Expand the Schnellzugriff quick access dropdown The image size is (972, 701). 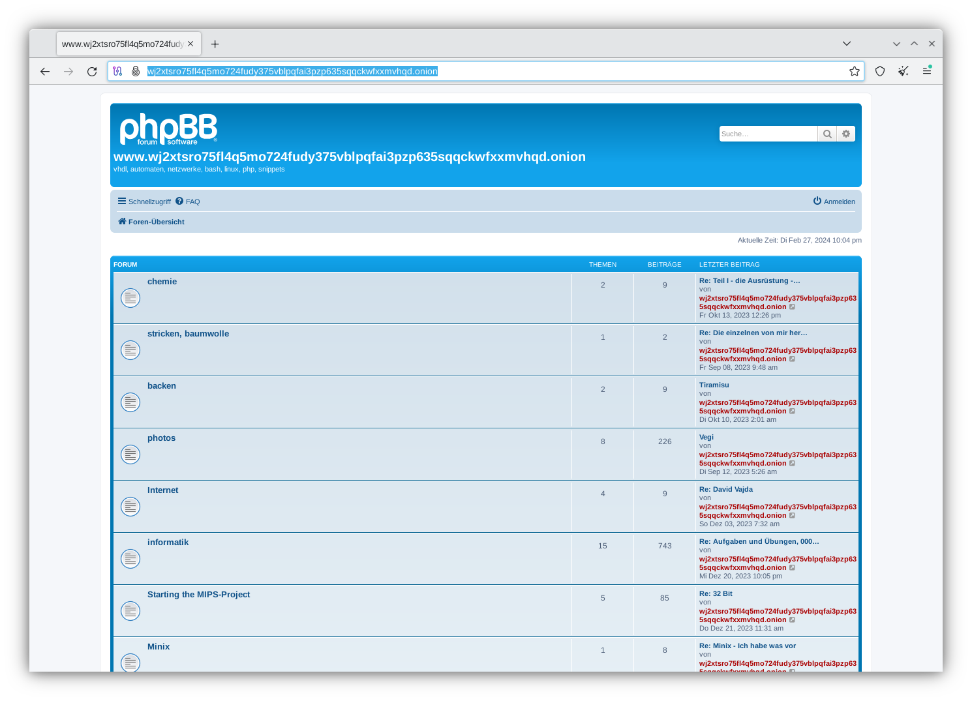[144, 202]
